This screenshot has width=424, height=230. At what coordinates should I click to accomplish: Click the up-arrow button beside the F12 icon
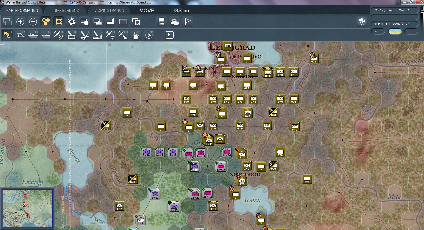pyautogui.click(x=169, y=35)
